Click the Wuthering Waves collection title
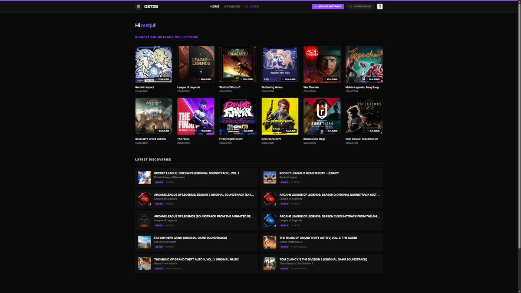The image size is (521, 293). [x=272, y=87]
